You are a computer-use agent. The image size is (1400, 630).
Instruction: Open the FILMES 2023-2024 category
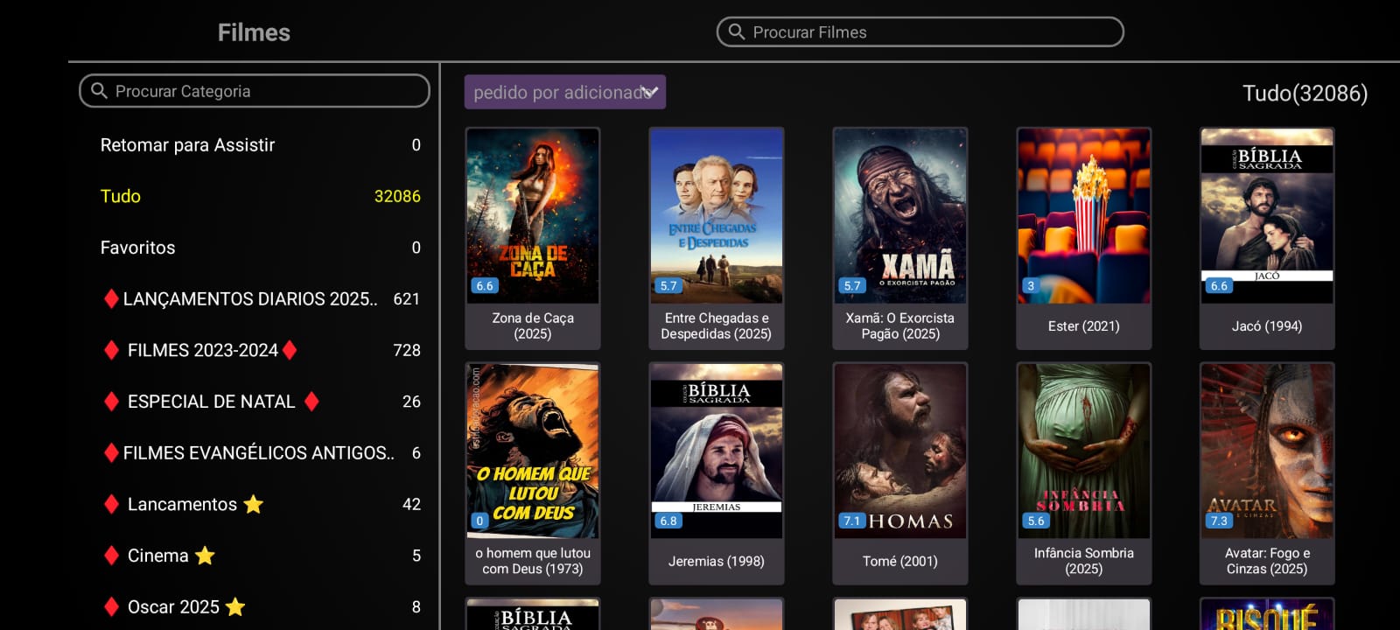[260, 350]
